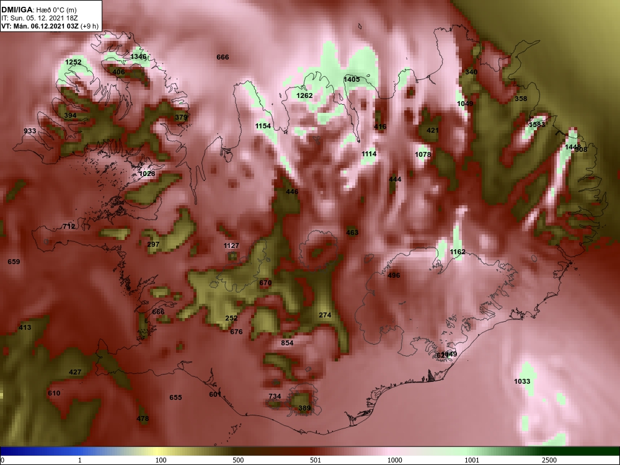This screenshot has width=620, height=465.
Task: Click the legend label '501'
Action: pos(316,460)
